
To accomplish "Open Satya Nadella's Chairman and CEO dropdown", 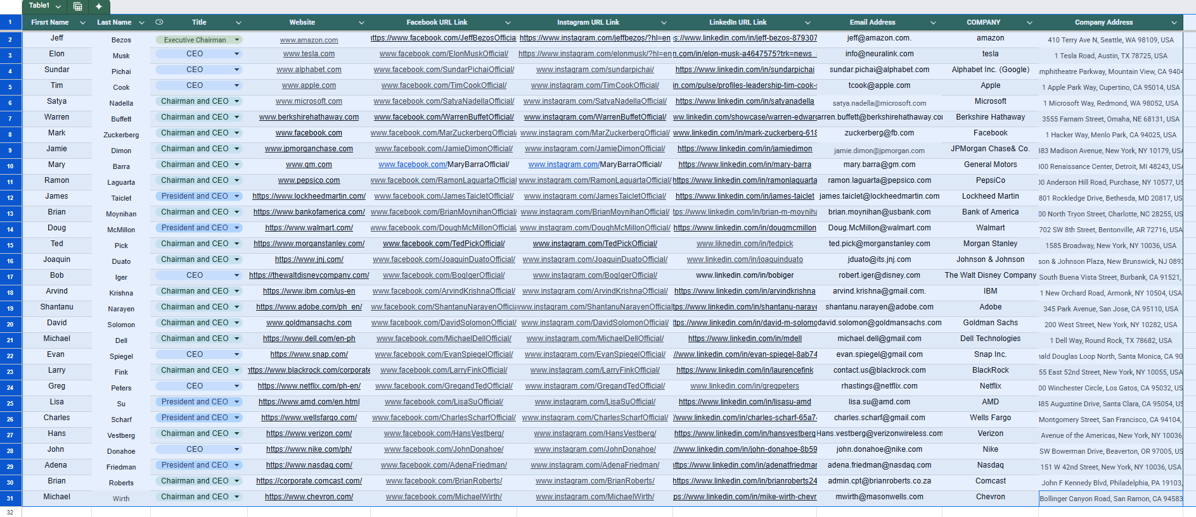I will click(199, 101).
